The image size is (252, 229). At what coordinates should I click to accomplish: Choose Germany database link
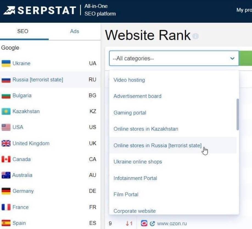[x=23, y=191]
